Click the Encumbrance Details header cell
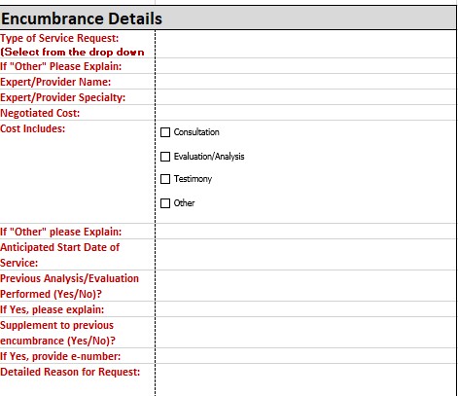 click(x=228, y=18)
